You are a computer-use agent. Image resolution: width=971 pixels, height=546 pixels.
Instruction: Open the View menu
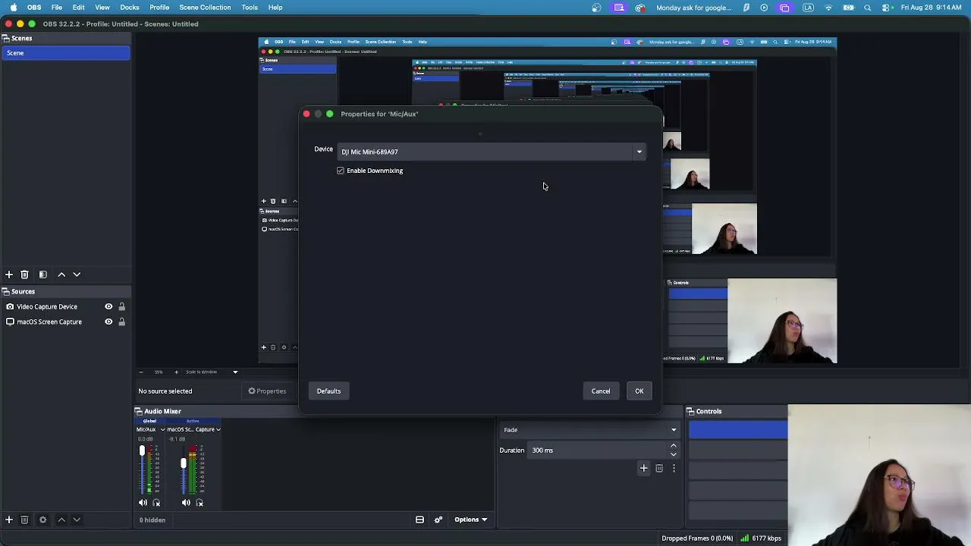pyautogui.click(x=102, y=8)
